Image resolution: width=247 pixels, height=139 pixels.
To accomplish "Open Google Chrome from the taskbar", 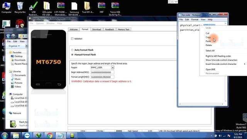I will (49, 136).
